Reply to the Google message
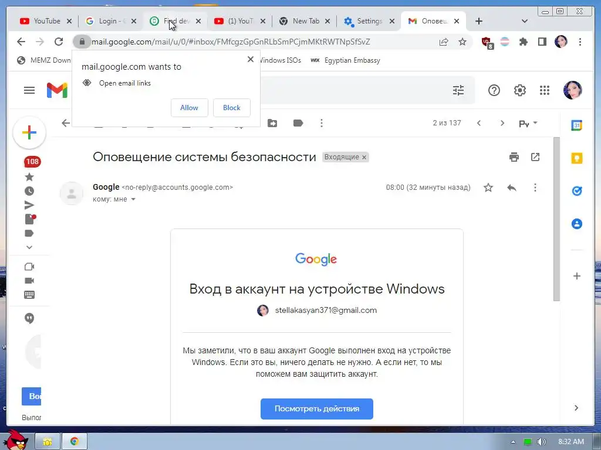This screenshot has height=450, width=601. pyautogui.click(x=512, y=187)
